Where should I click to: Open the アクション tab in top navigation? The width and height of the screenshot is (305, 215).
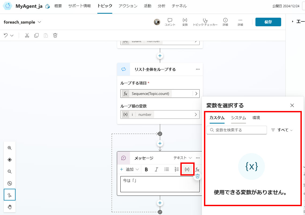(128, 6)
